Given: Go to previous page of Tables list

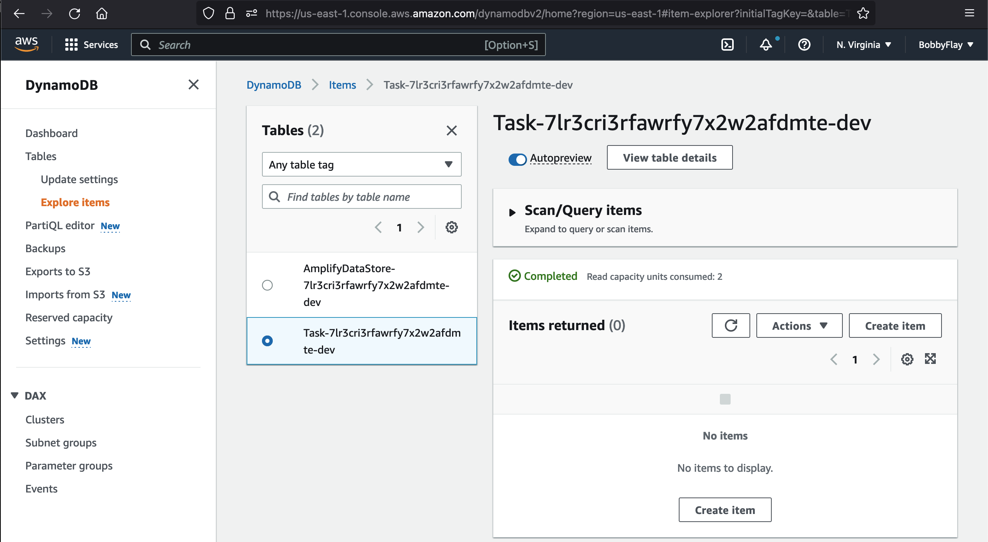Looking at the screenshot, I should tap(378, 227).
